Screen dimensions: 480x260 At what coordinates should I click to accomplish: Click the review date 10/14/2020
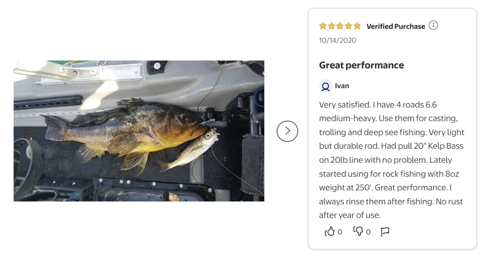point(338,40)
